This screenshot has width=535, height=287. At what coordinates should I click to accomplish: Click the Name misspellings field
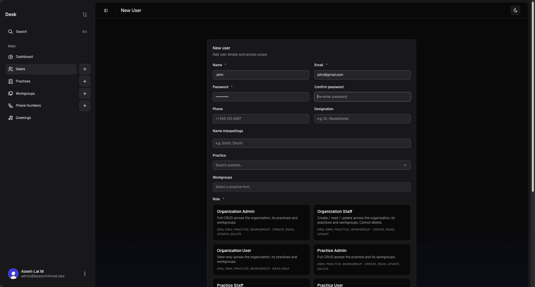tap(311, 143)
